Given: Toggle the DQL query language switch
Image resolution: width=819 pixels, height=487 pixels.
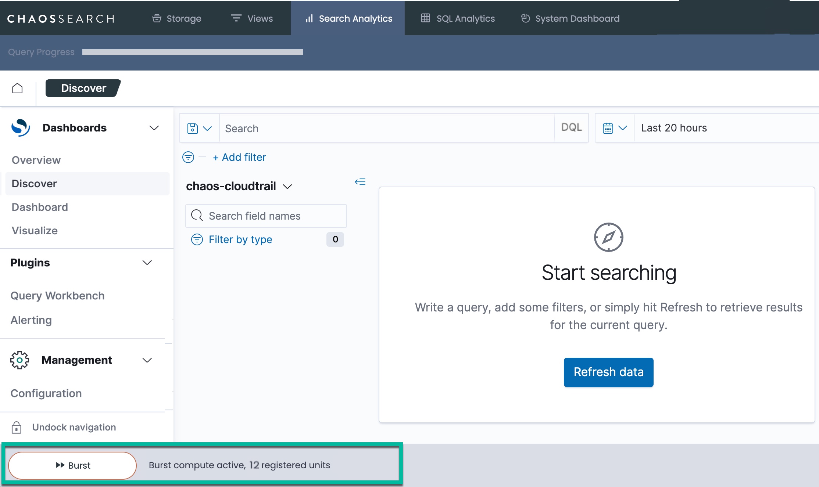Looking at the screenshot, I should tap(571, 127).
